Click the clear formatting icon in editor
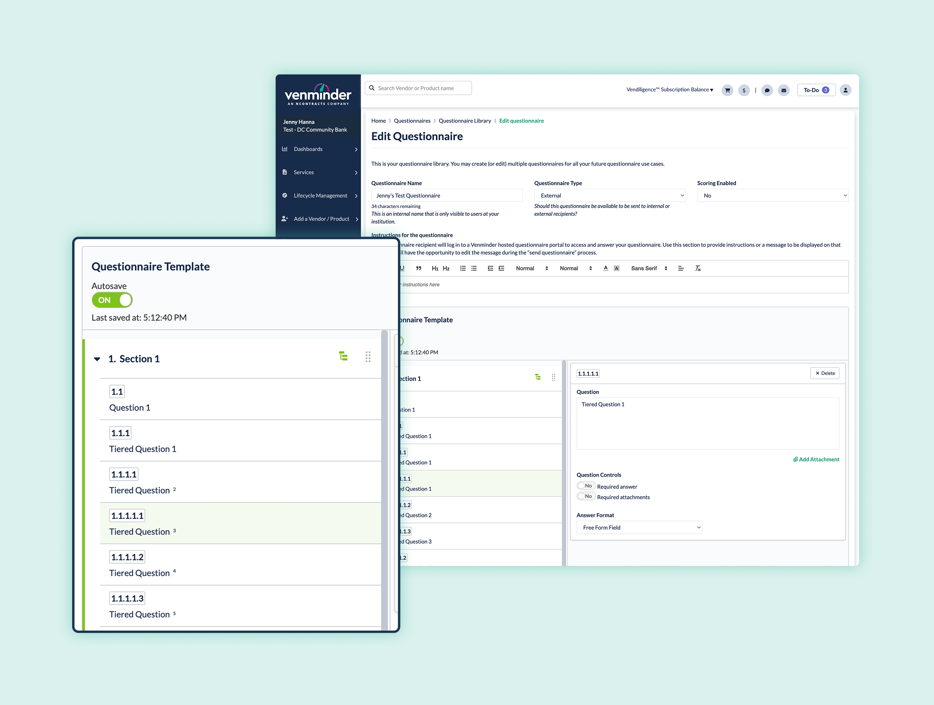 (698, 268)
